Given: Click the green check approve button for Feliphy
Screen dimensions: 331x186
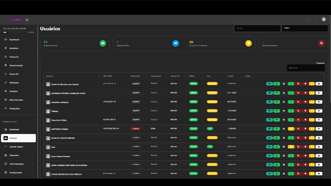Looking at the screenshot, I should 291,111.
